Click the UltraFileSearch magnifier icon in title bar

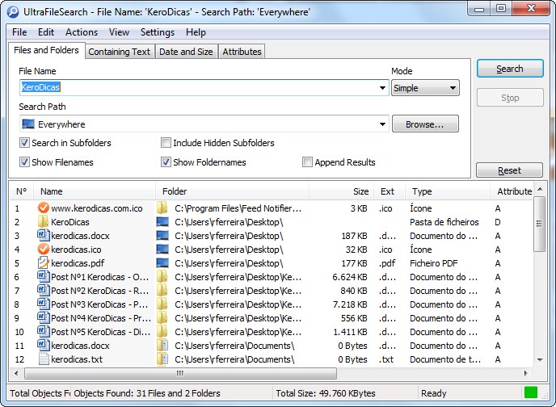[13, 11]
